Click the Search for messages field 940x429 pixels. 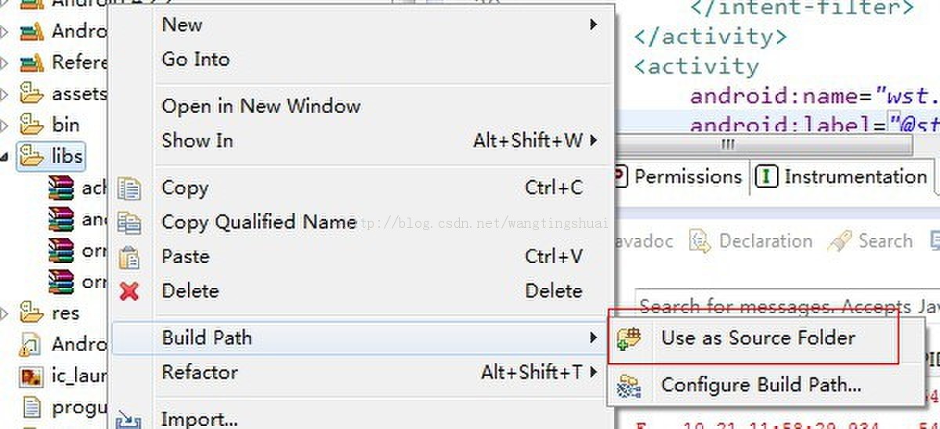point(783,306)
